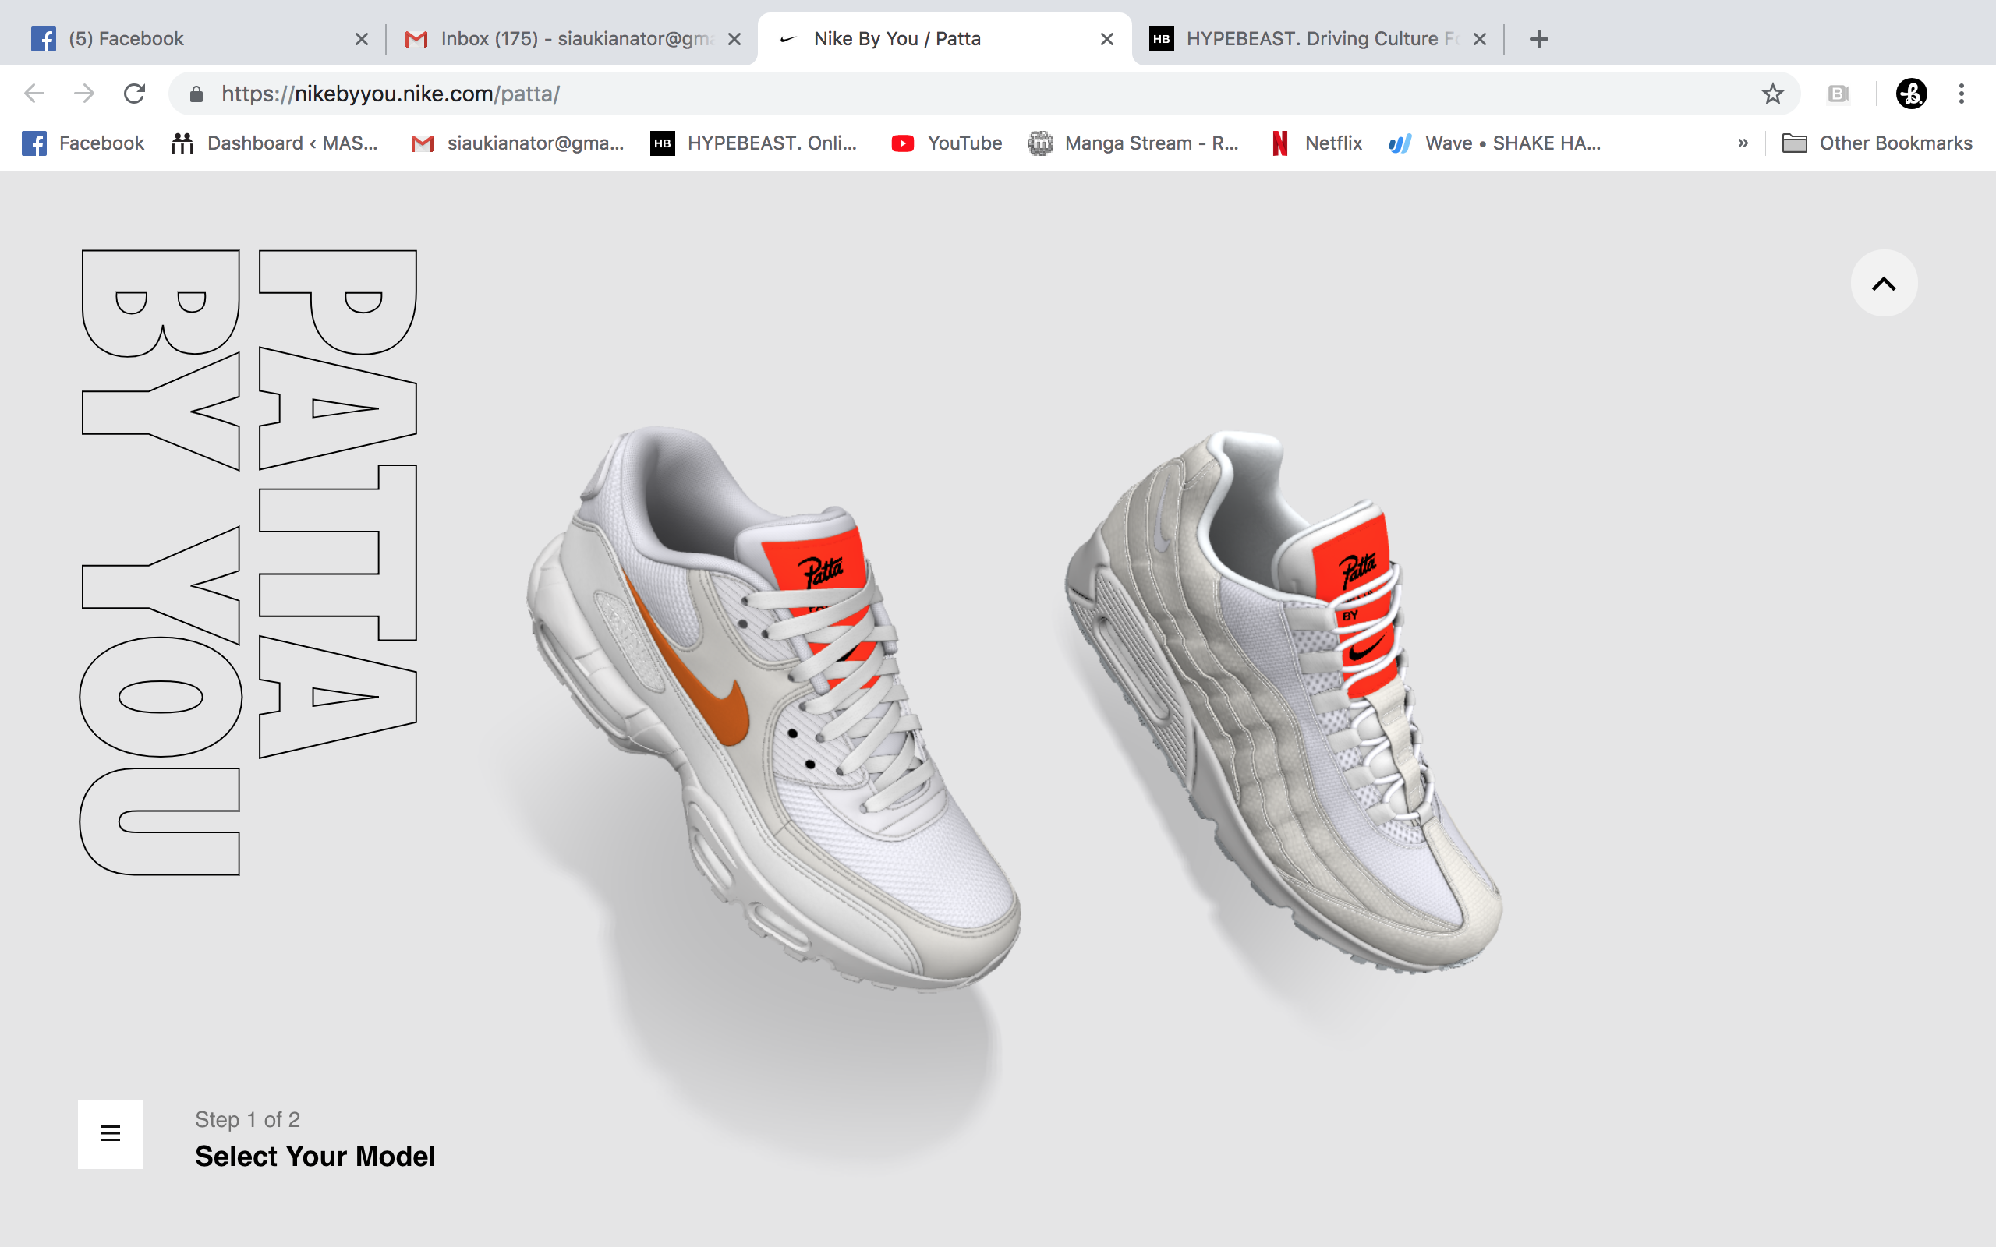
Task: Click the browser extension icon beside the star
Action: pos(1839,94)
